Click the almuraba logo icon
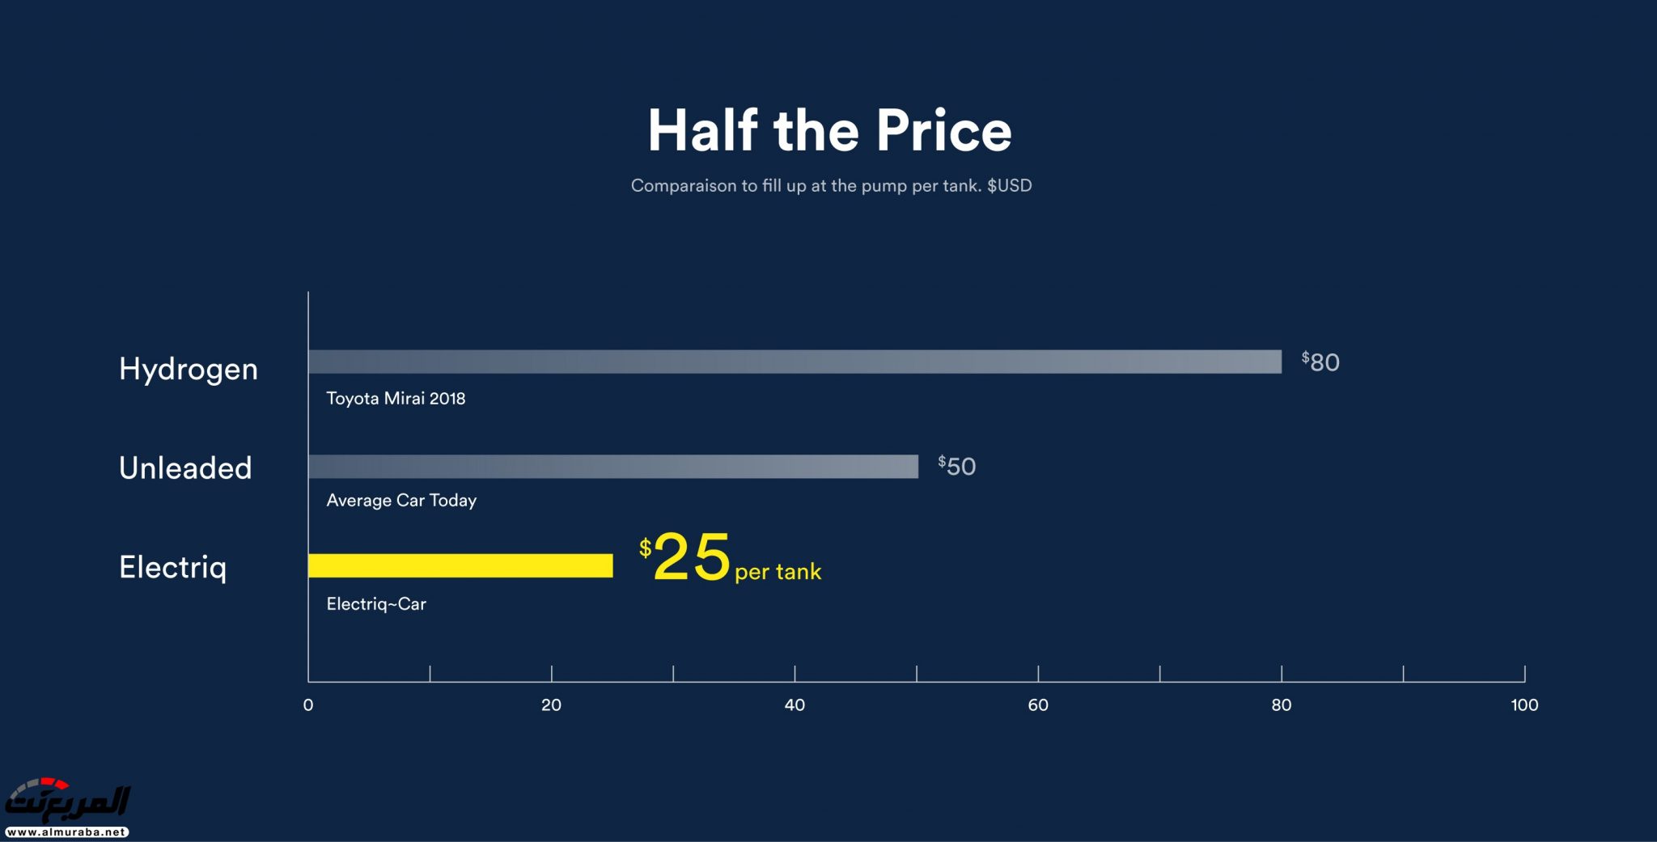The image size is (1657, 842). coord(68,800)
